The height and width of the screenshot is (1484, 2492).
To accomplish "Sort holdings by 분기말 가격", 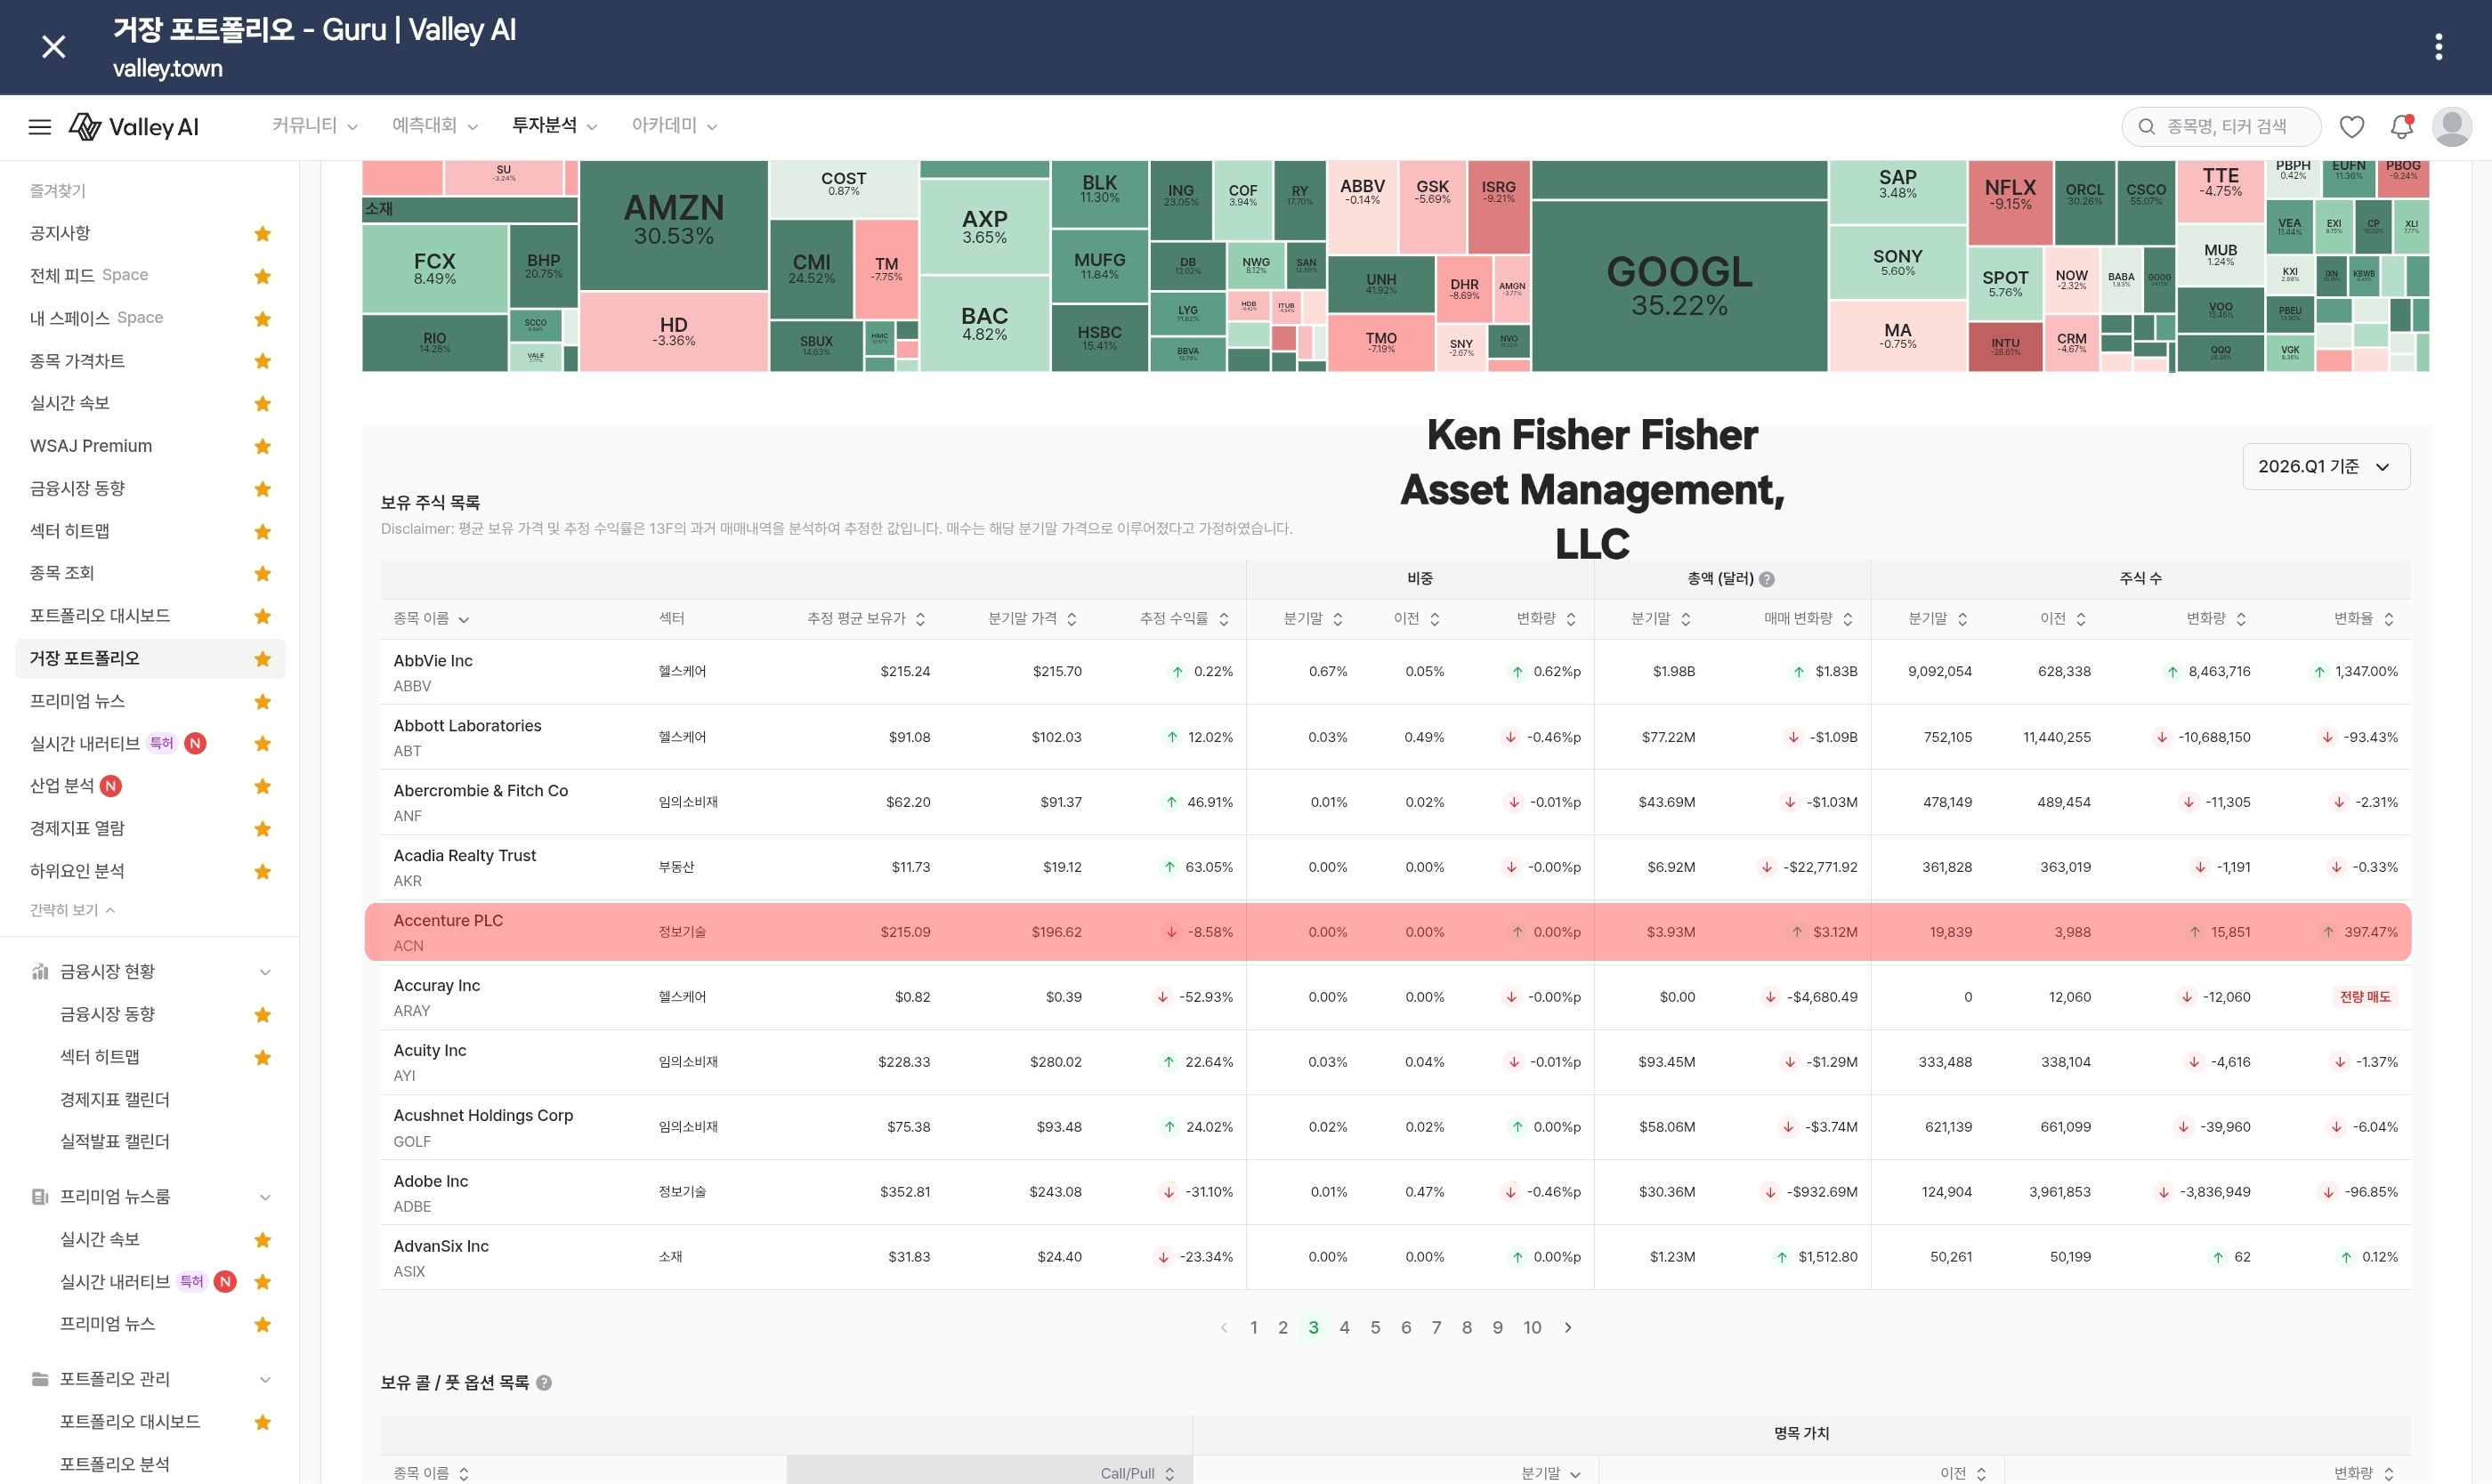I will pyautogui.click(x=1032, y=619).
